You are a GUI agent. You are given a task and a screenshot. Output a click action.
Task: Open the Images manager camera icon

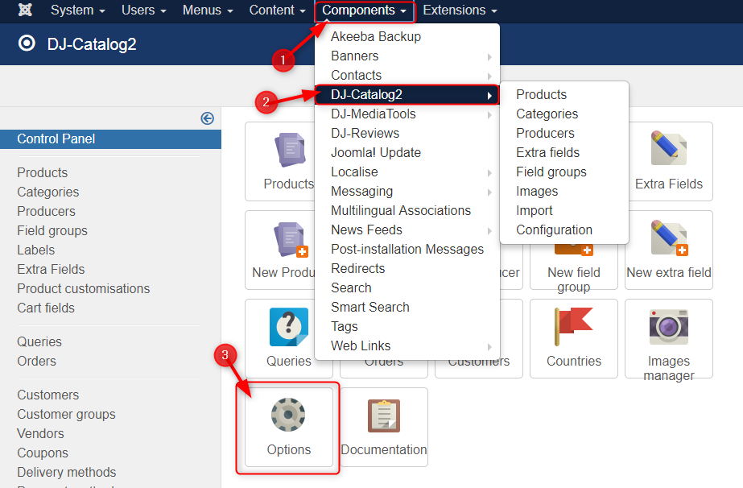(669, 327)
